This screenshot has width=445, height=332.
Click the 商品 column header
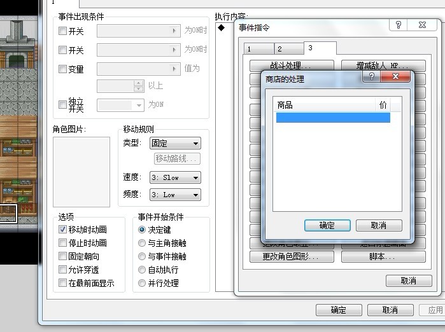tap(324, 105)
